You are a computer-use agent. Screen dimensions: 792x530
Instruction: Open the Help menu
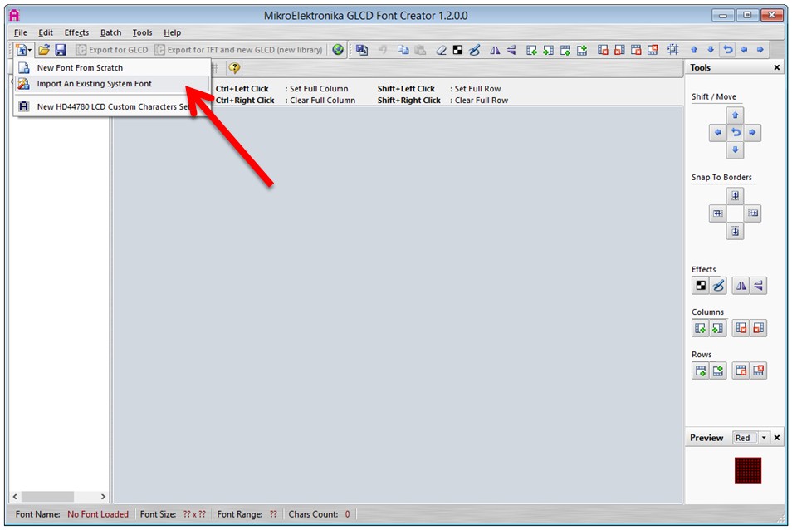(172, 32)
